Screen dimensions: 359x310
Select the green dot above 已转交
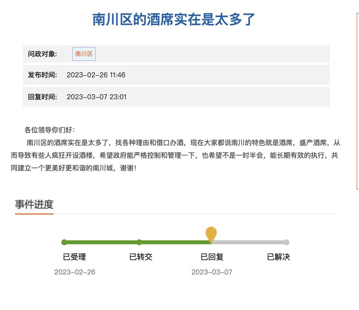pos(139,242)
